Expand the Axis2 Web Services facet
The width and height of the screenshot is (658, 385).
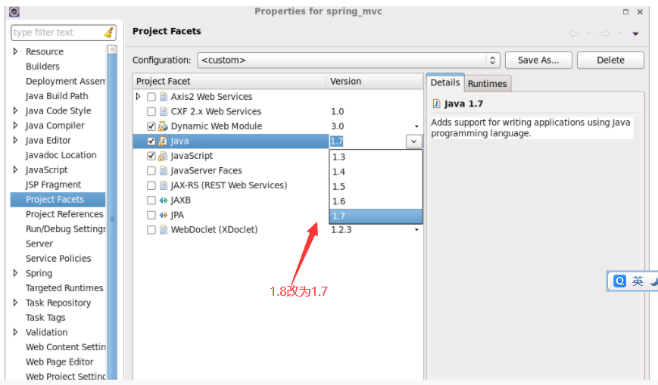138,97
